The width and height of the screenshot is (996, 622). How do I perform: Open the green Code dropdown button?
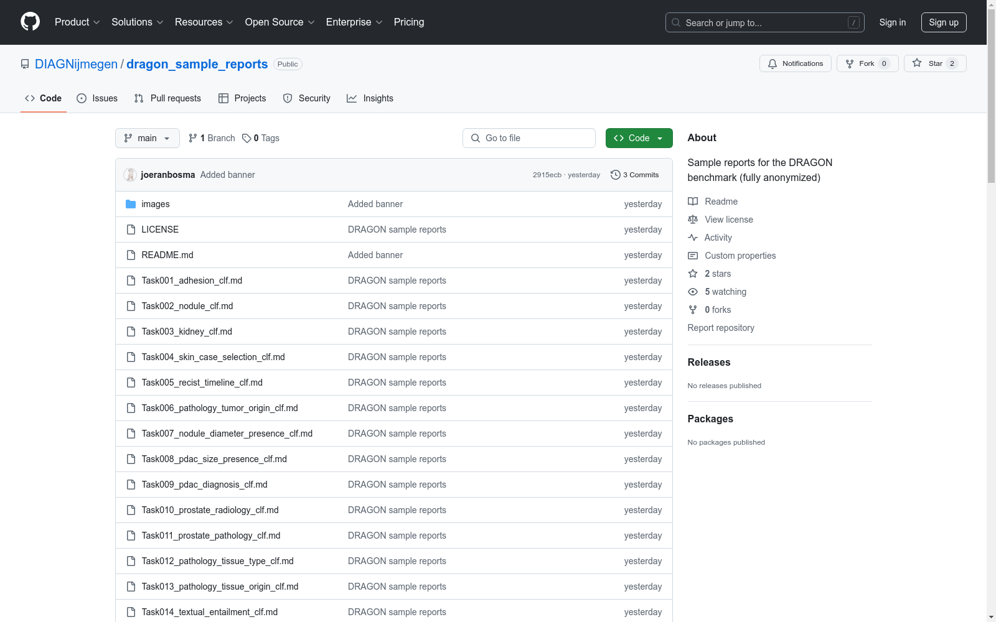pyautogui.click(x=639, y=138)
